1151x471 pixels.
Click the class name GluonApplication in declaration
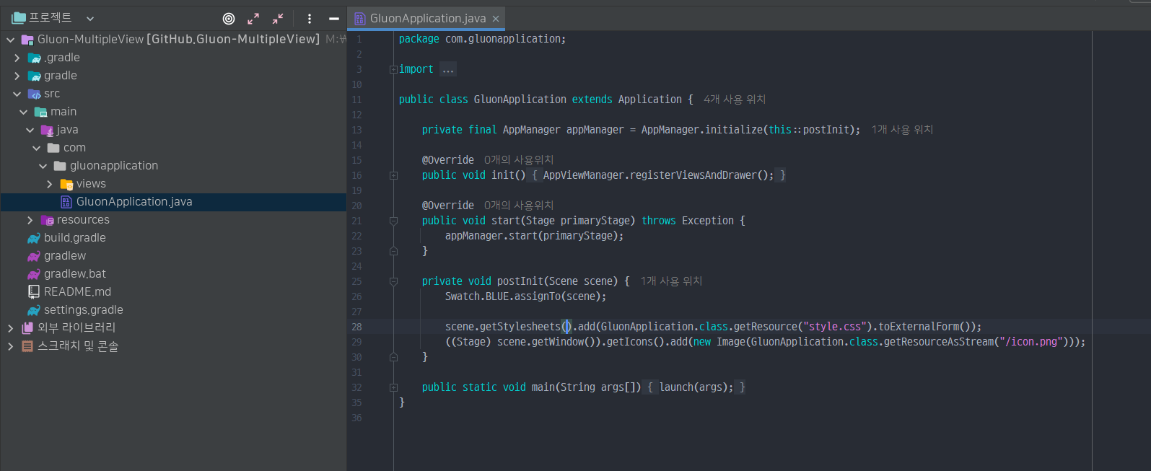520,100
